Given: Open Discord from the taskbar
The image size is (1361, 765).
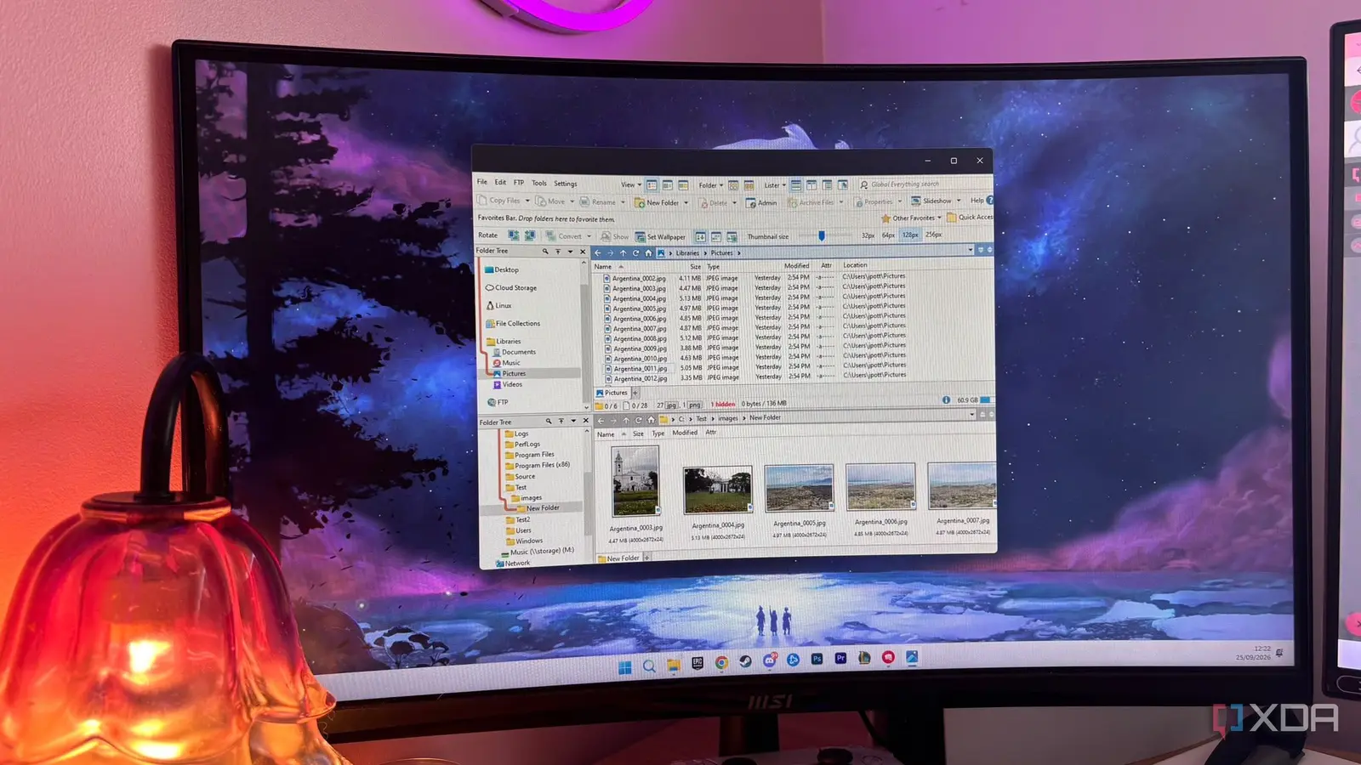Looking at the screenshot, I should pyautogui.click(x=769, y=660).
